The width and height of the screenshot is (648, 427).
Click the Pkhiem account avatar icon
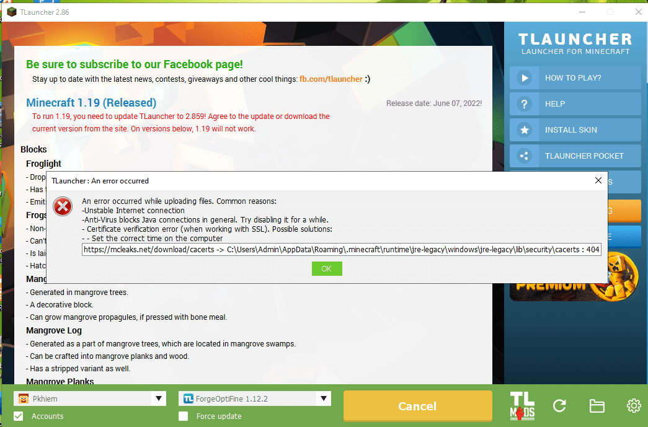tap(24, 398)
